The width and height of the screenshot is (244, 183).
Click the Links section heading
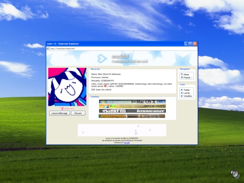pos(182,84)
